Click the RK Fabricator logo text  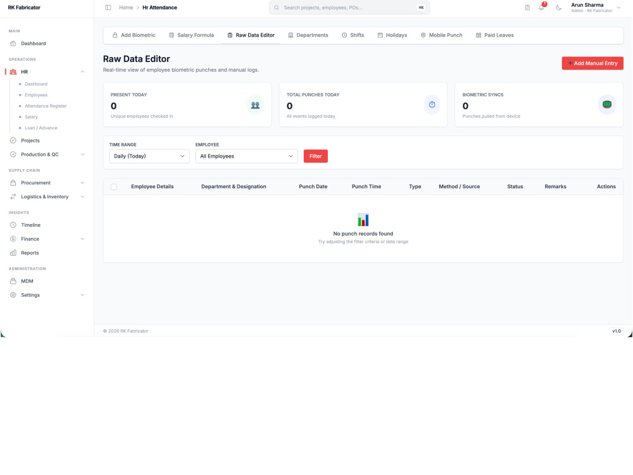pos(24,7)
